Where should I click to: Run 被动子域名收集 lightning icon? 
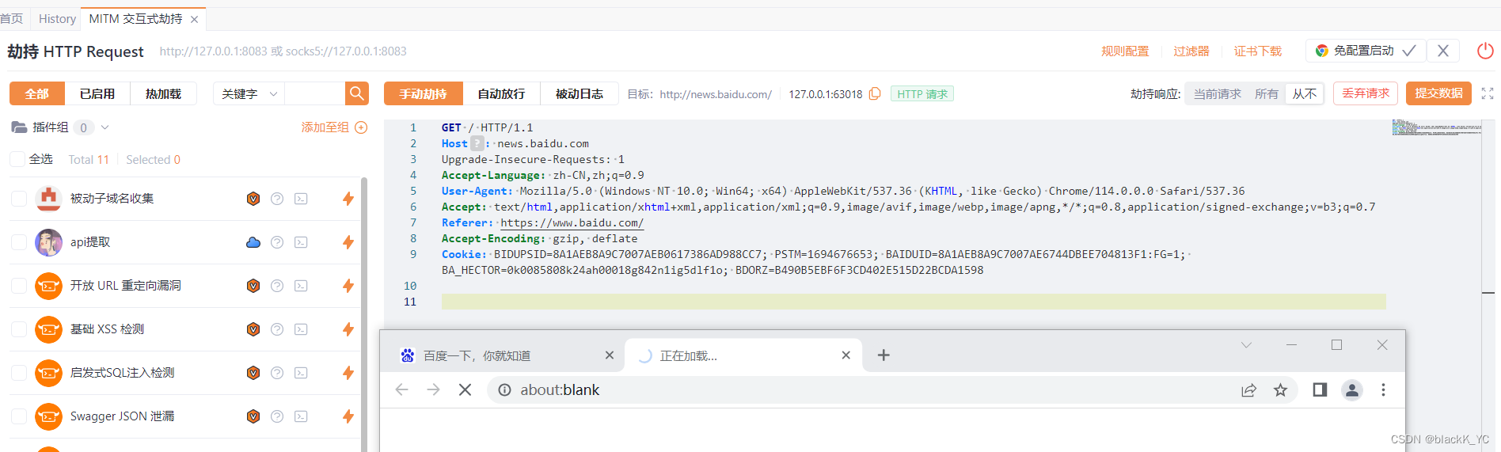(x=348, y=199)
